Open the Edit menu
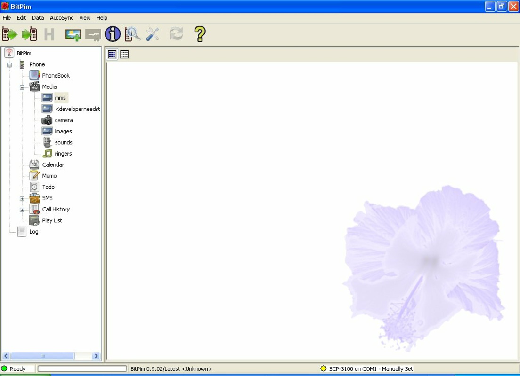Viewport: 520px width, 376px height. (21, 18)
